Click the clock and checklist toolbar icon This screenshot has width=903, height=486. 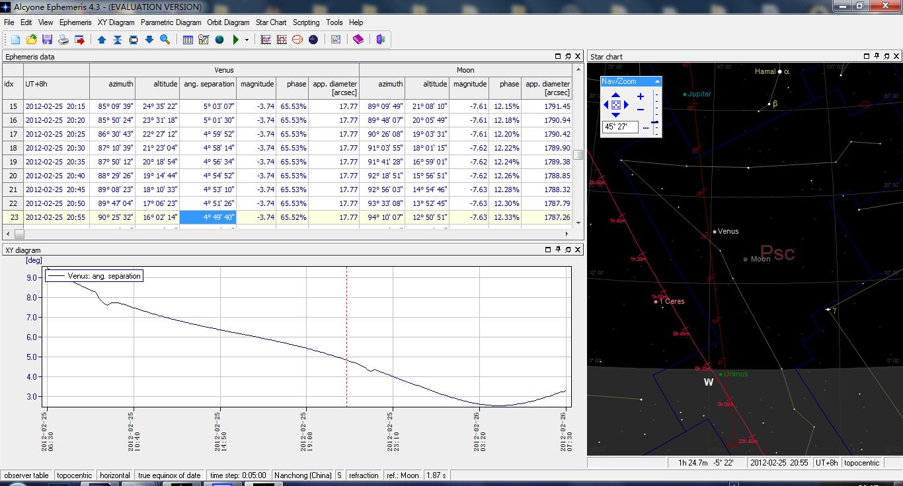coord(204,40)
